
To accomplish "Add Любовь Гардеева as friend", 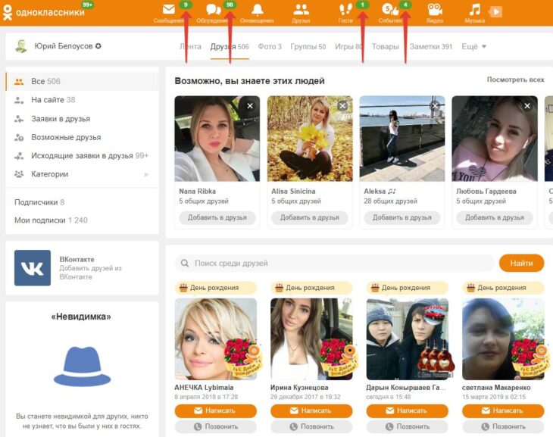I will (495, 217).
